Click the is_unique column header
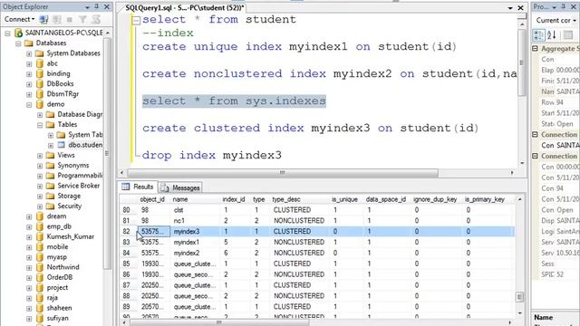 [x=344, y=199]
